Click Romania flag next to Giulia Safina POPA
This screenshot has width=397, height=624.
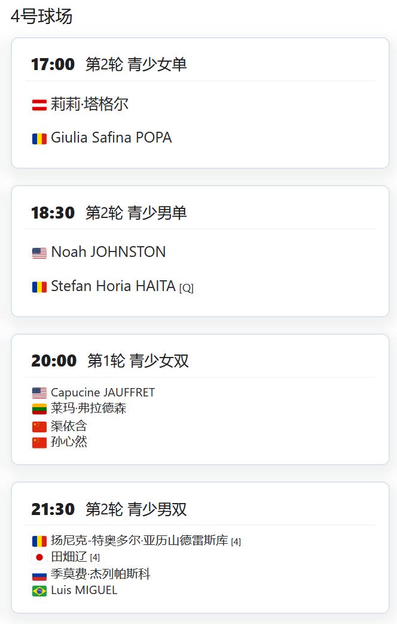coord(39,139)
